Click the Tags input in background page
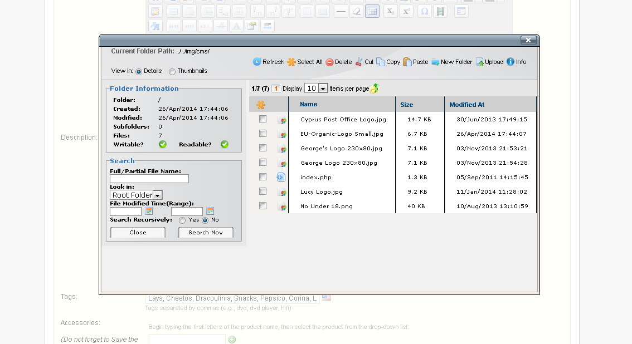This screenshot has width=632, height=344. tap(232, 298)
